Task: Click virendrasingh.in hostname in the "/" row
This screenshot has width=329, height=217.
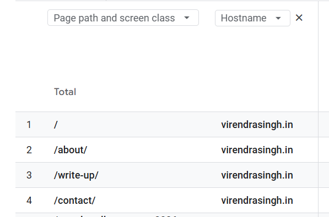Action: pos(257,125)
